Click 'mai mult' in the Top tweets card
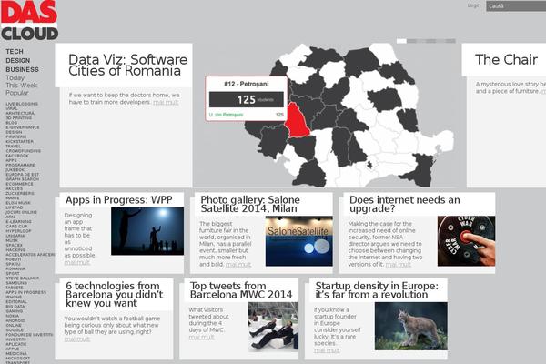The width and height of the screenshot is (546, 364). pyautogui.click(x=201, y=338)
